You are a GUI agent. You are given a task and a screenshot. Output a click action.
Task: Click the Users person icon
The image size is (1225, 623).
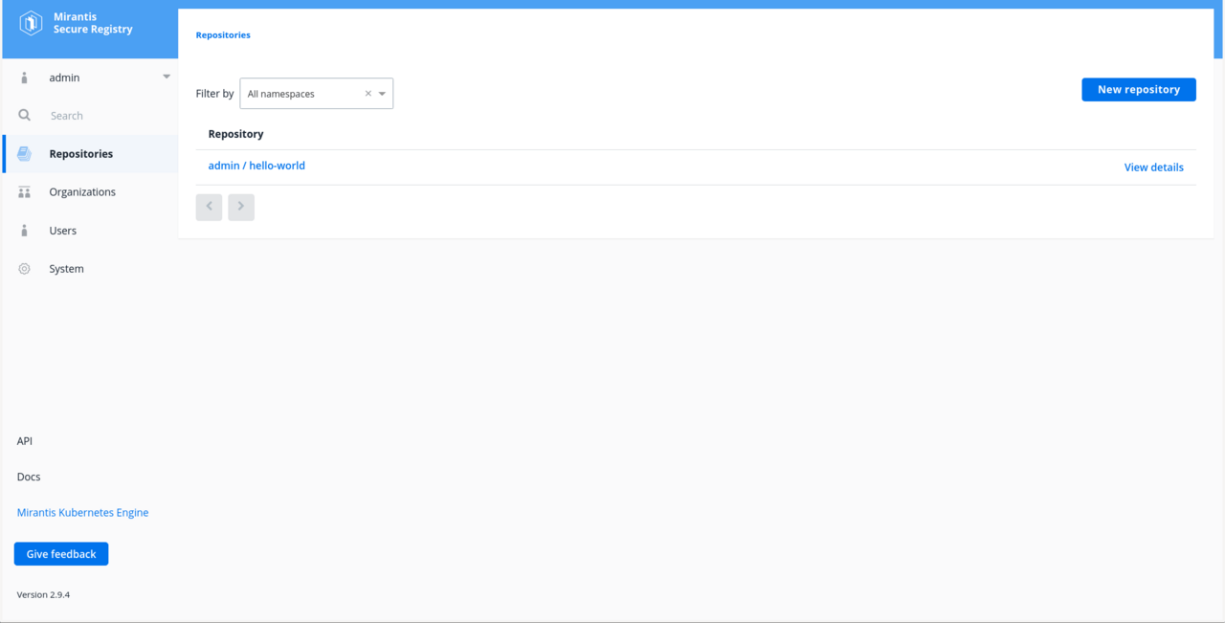point(25,231)
